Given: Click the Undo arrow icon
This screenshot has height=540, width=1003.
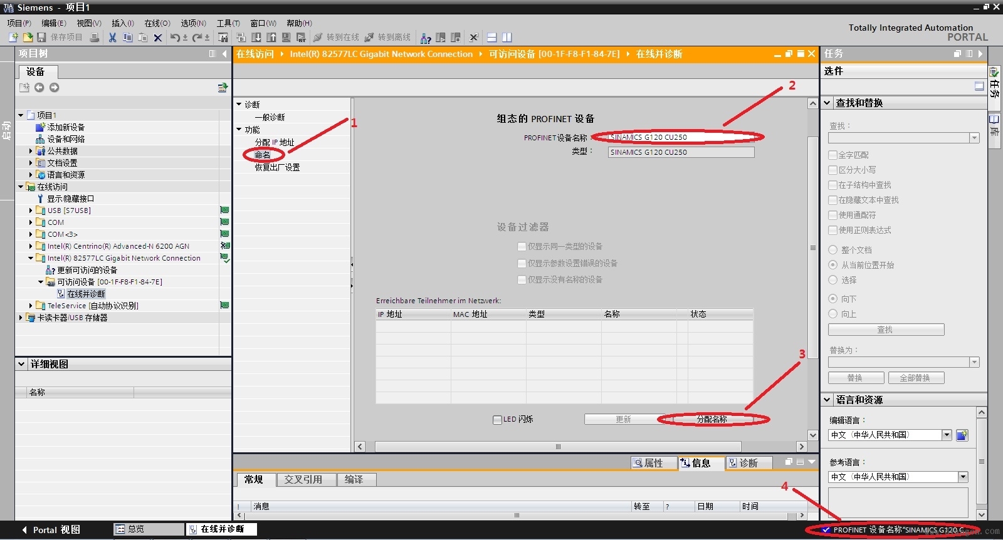Looking at the screenshot, I should point(175,38).
